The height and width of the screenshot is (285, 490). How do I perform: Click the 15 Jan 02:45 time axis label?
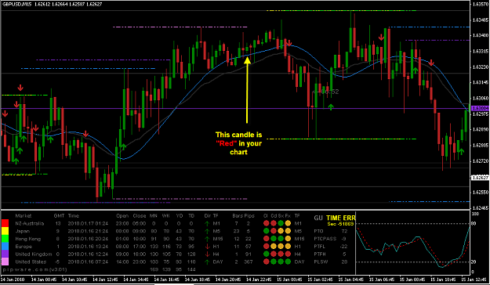pos(321,280)
